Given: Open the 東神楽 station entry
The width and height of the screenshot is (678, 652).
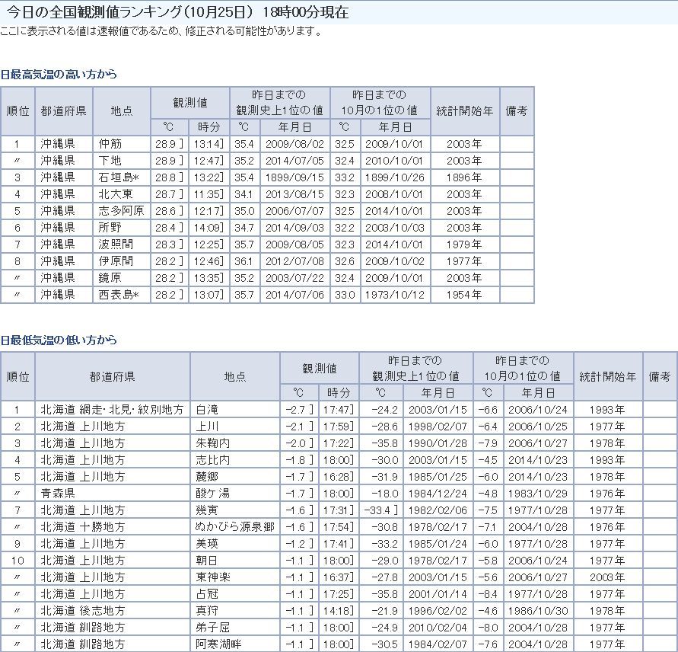Looking at the screenshot, I should tap(212, 577).
